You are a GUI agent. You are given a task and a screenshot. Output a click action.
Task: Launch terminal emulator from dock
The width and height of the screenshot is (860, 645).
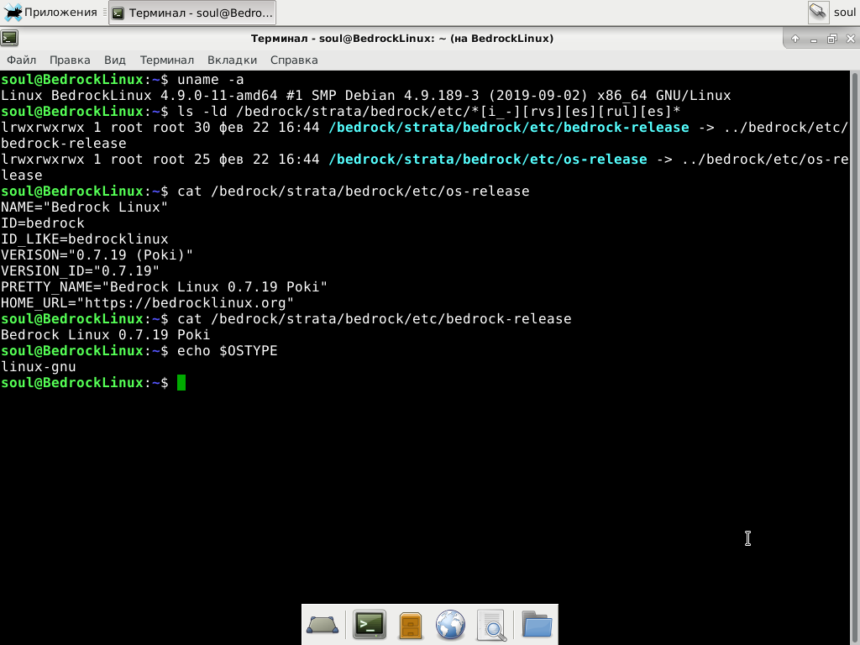point(370,624)
